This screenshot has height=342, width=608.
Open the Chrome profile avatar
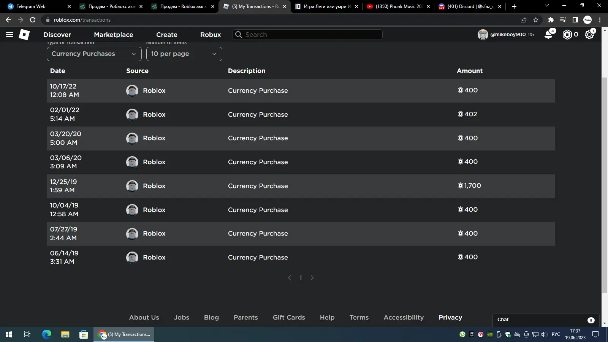[x=587, y=20]
